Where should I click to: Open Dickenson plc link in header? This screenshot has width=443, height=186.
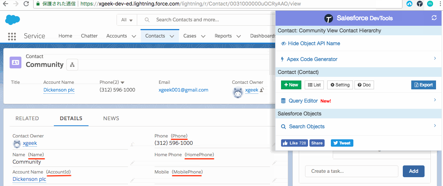[x=59, y=90]
